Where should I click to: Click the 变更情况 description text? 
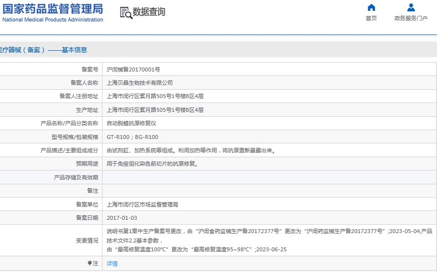269,240
